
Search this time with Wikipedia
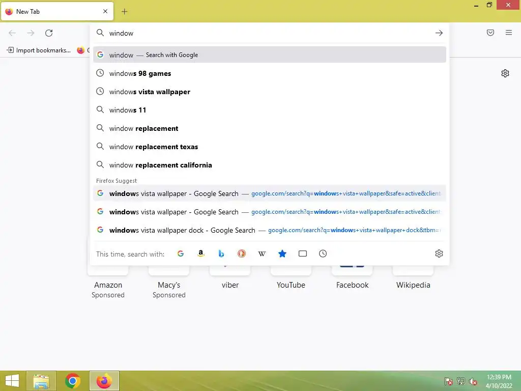point(262,254)
